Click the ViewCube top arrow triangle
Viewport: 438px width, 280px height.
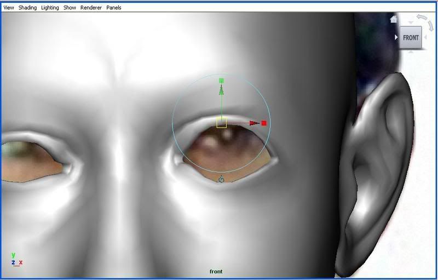411,22
